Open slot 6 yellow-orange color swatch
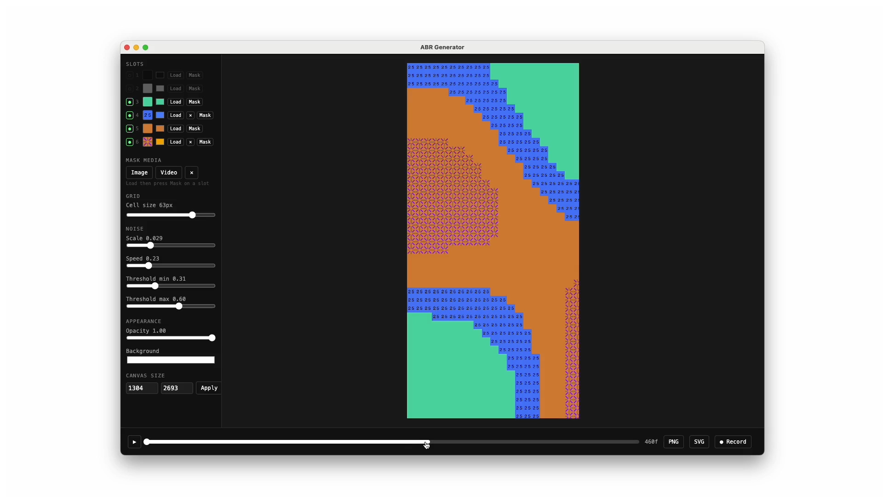 [160, 142]
